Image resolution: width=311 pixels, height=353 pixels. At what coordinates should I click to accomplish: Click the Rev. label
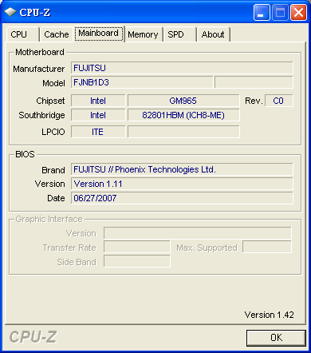(254, 101)
